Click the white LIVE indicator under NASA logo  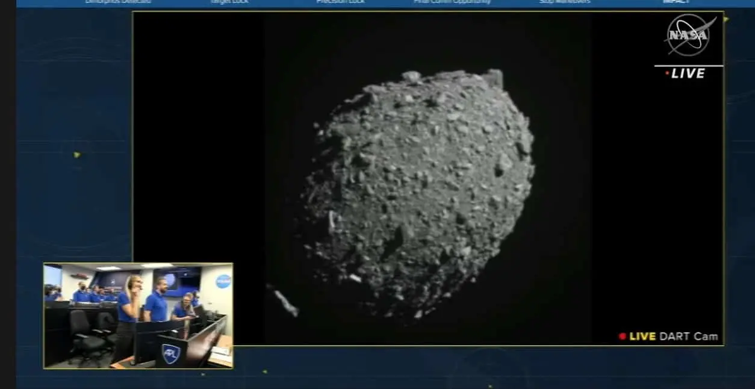tap(688, 73)
